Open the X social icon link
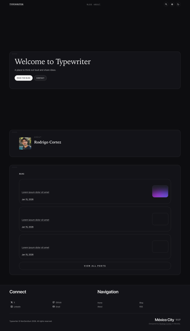 click(x=12, y=303)
